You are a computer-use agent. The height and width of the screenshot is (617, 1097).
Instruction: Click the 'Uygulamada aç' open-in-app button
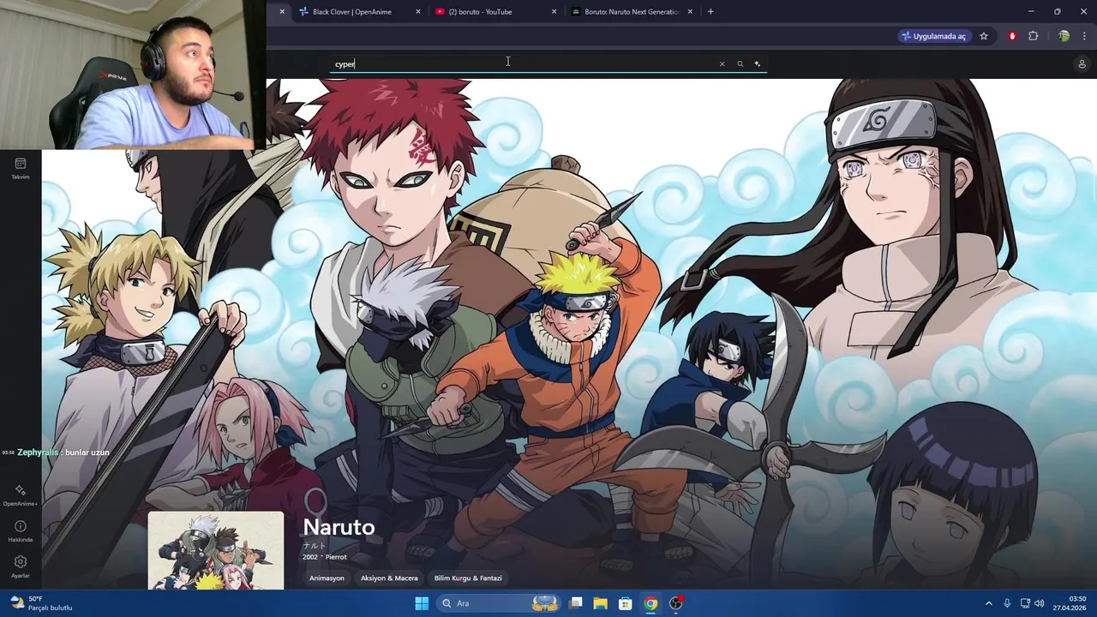[x=933, y=36]
